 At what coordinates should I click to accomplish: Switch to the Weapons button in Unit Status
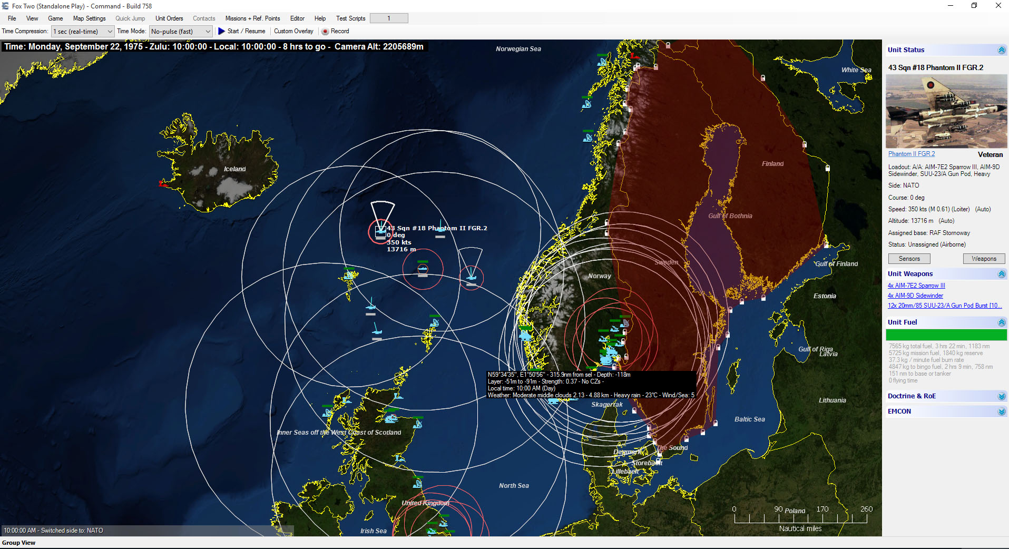984,258
